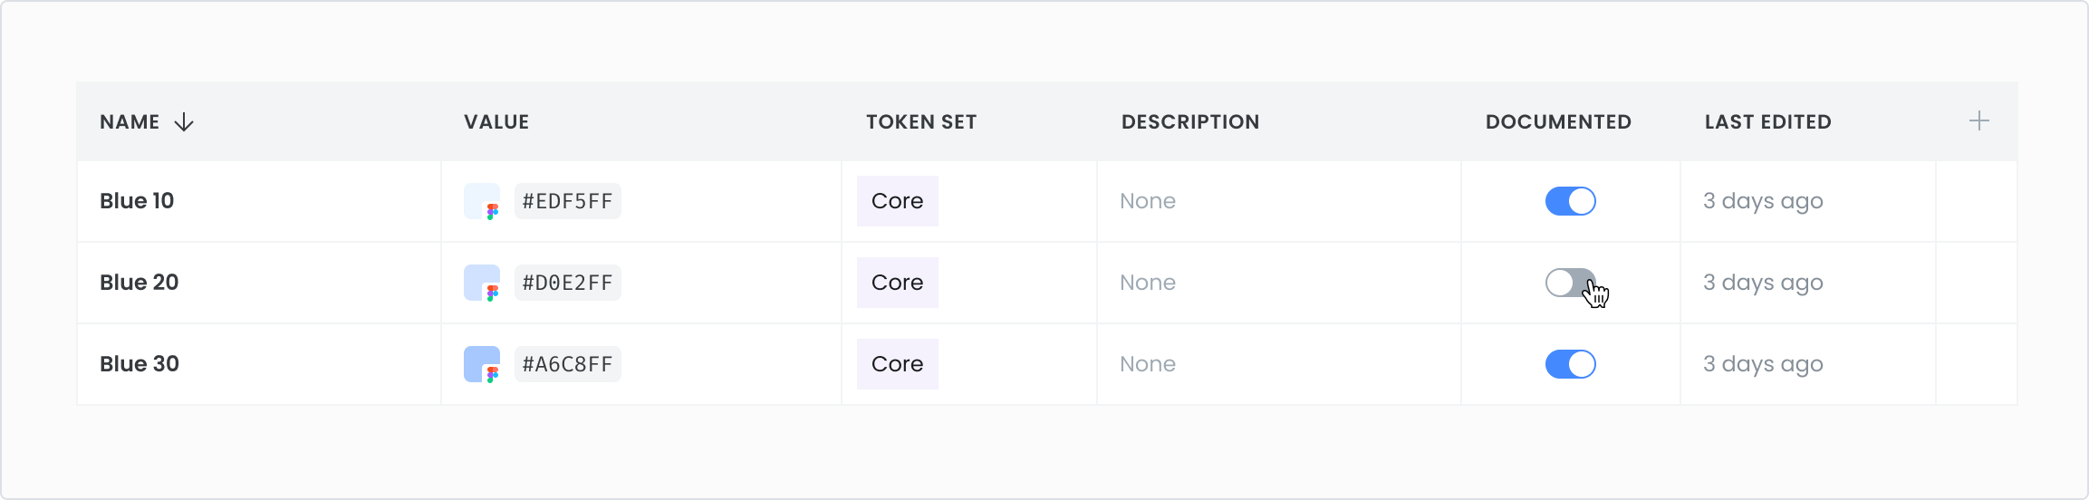
Task: Enable Documented toggle for Blue 20
Action: [1571, 283]
